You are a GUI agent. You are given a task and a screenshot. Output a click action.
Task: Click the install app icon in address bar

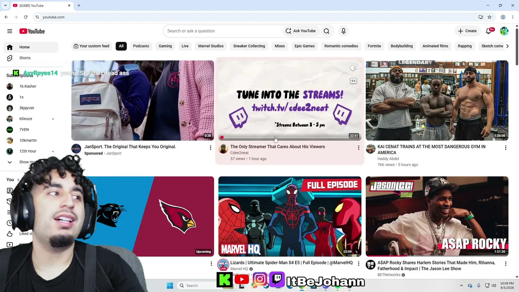(x=480, y=17)
